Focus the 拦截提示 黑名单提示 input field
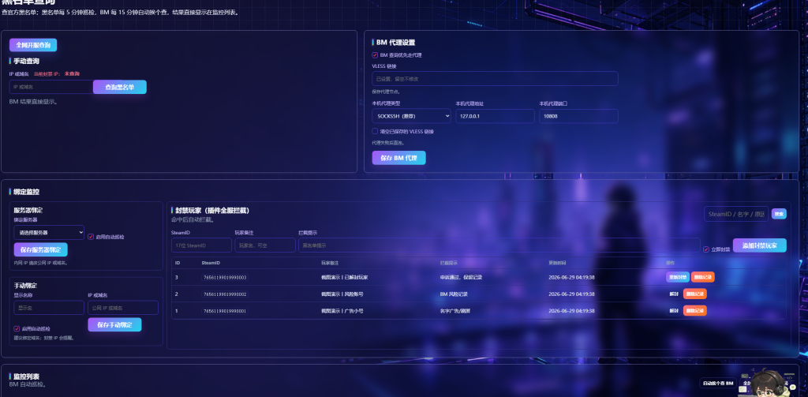 (x=499, y=245)
